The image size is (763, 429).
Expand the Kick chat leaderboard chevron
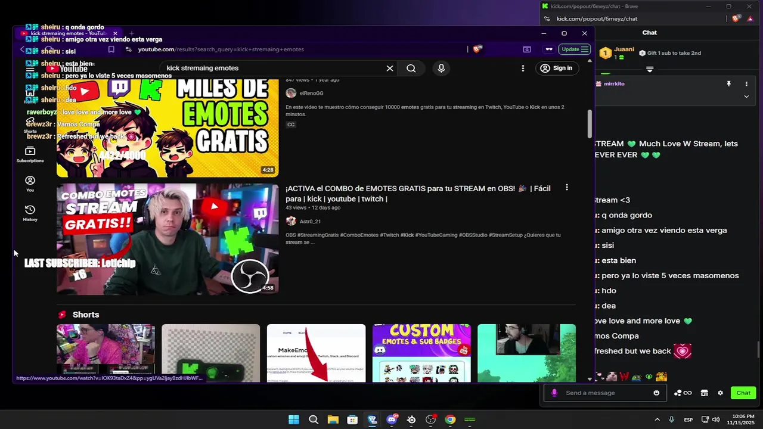click(x=650, y=69)
